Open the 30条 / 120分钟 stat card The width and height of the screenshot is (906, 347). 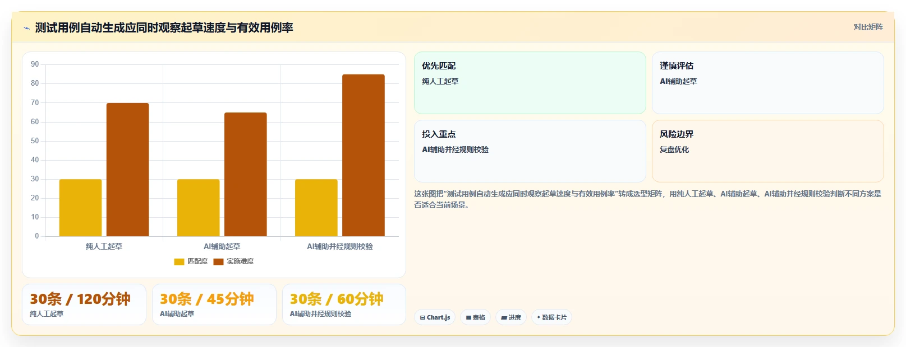[x=84, y=304]
